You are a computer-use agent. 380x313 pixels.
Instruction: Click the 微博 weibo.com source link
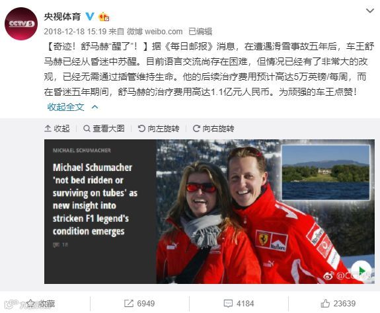(x=155, y=32)
